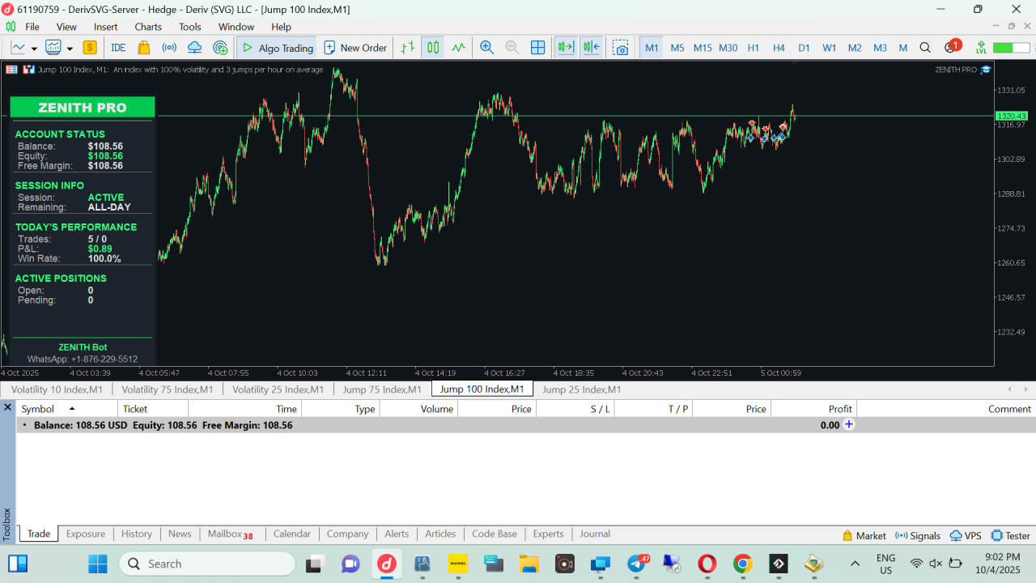Click the New Order button
The height and width of the screenshot is (583, 1036).
pos(355,48)
